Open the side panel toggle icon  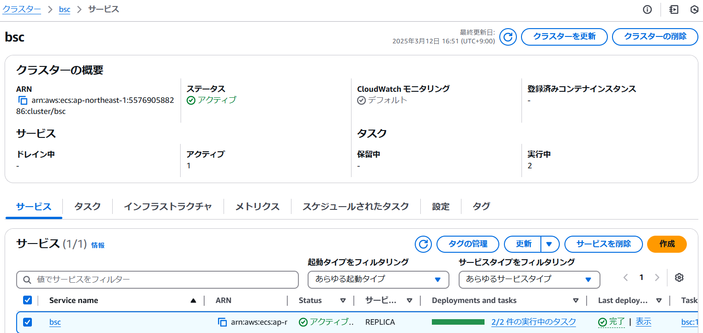[x=674, y=9]
